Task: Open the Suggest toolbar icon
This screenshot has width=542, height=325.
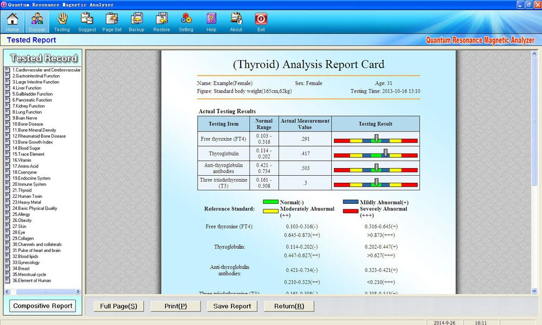Action: tap(87, 22)
